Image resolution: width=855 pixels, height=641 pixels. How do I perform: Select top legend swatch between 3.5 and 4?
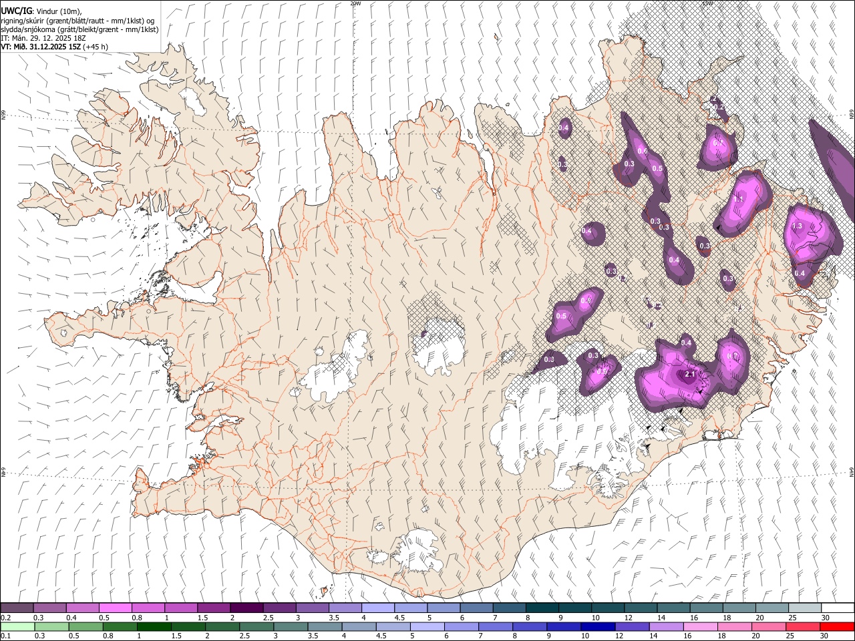click(x=345, y=608)
